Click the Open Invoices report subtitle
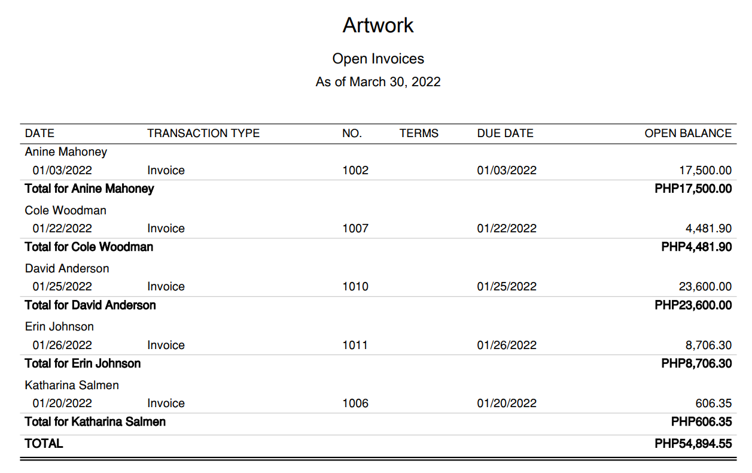This screenshot has height=473, width=752. pos(378,59)
